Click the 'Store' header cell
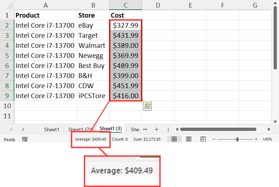 pyautogui.click(x=93, y=15)
